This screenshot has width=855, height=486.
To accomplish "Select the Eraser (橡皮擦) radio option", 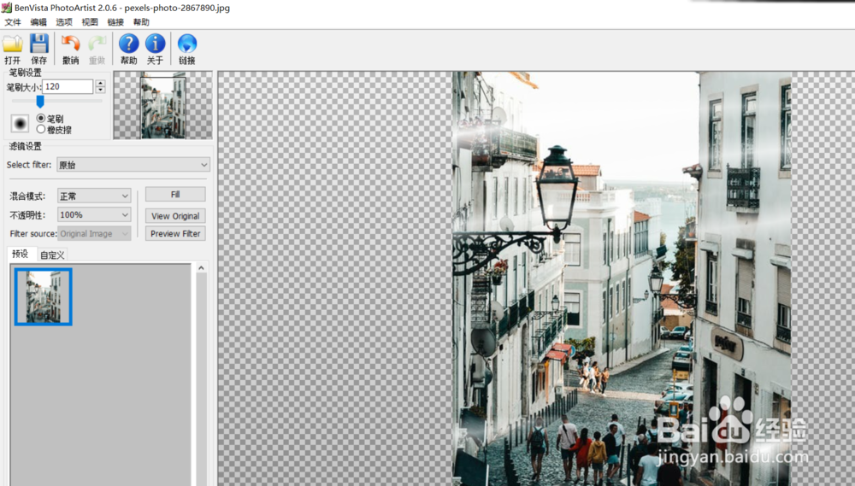I will [x=41, y=129].
